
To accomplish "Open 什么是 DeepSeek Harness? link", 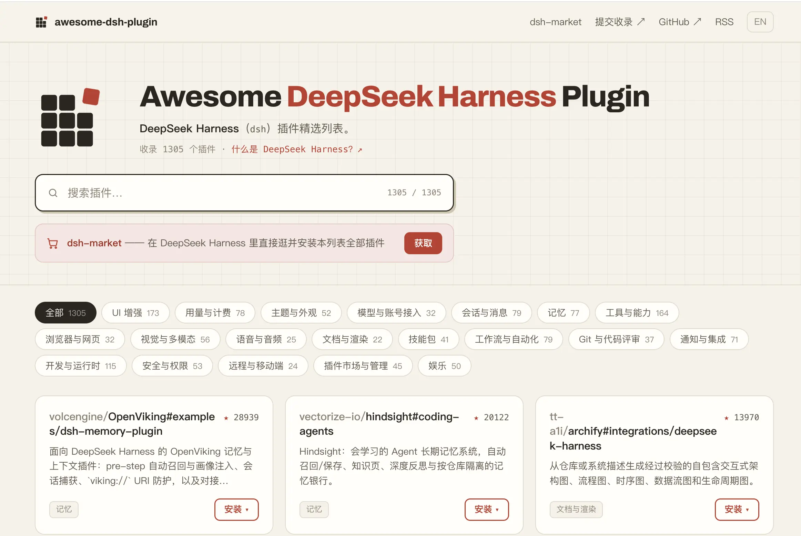I will [297, 149].
